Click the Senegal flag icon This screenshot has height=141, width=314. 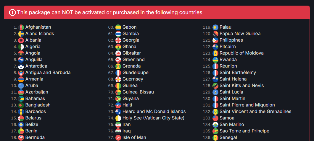pos(215,137)
